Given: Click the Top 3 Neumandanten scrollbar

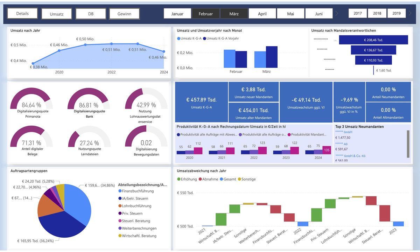Looking at the screenshot, I should (408, 144).
